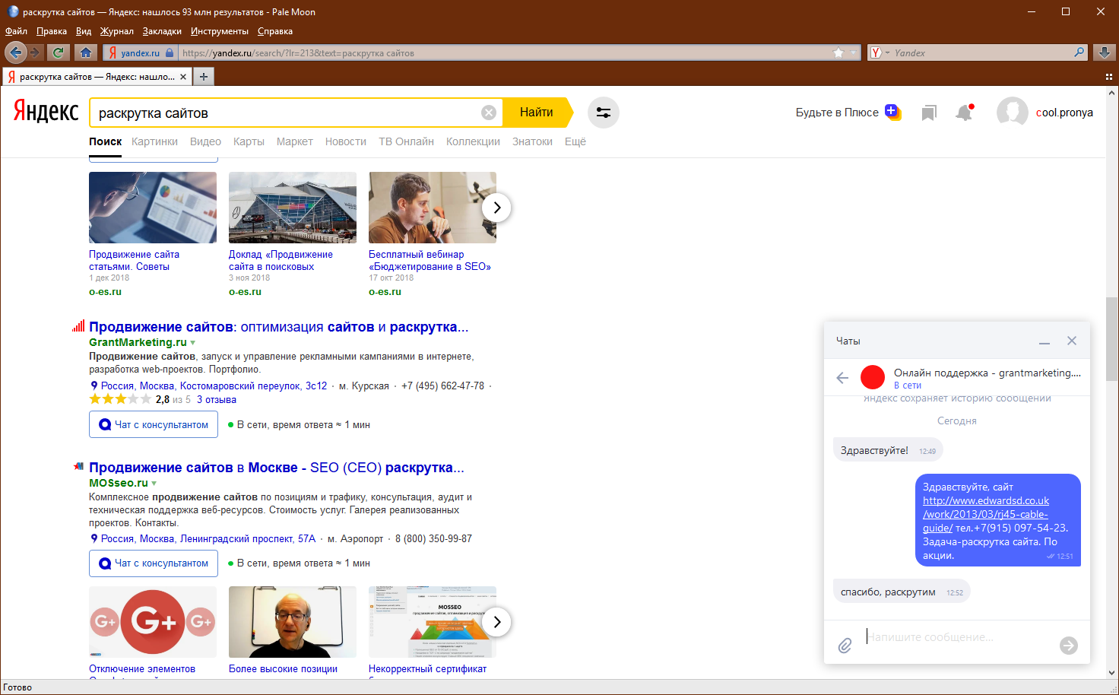The height and width of the screenshot is (695, 1119).
Task: Open the Закладки menu
Action: [x=162, y=31]
